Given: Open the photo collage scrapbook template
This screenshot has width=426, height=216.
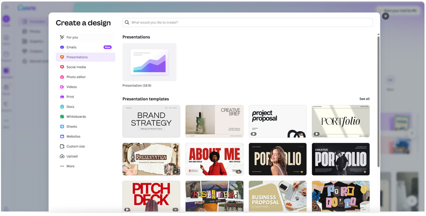Looking at the screenshot, I should [x=215, y=196].
